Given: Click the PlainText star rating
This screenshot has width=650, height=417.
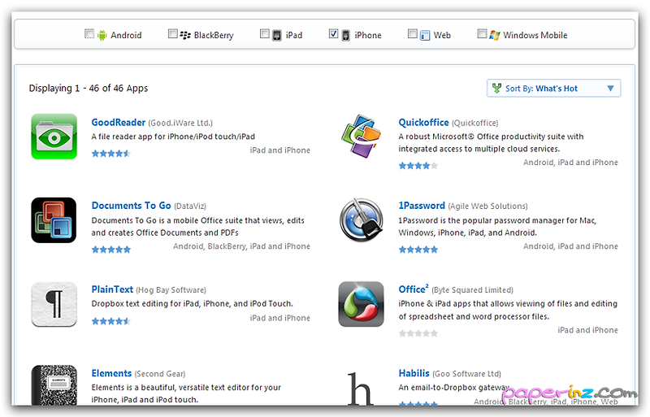Looking at the screenshot, I should coord(111,321).
